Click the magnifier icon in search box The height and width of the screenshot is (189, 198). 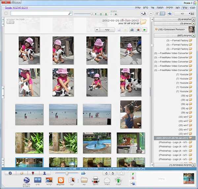70,13
